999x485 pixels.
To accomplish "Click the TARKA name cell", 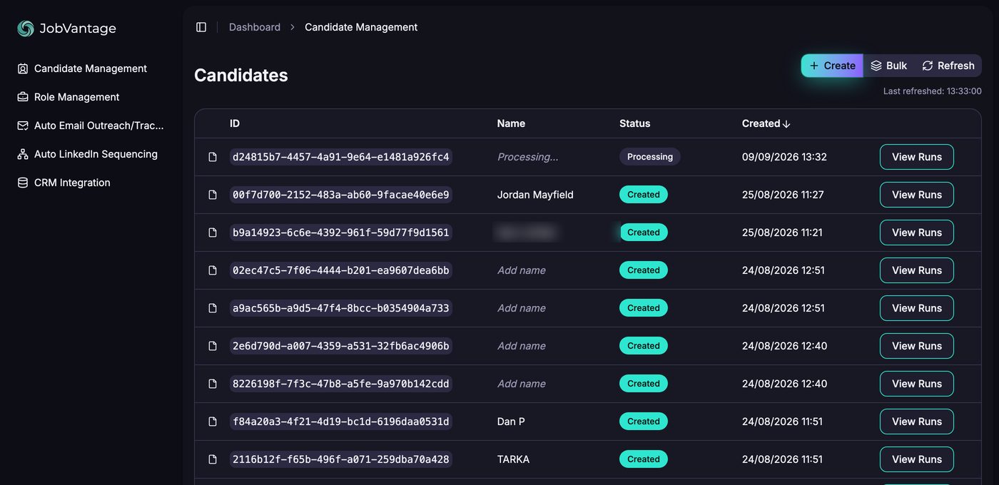I will (513, 459).
